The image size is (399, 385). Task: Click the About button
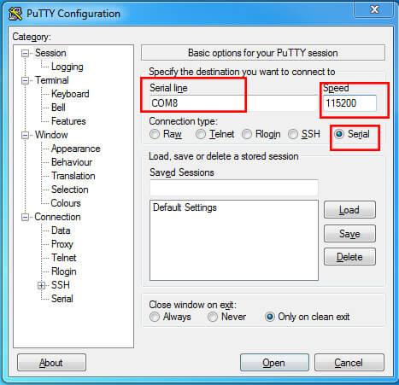click(x=51, y=363)
